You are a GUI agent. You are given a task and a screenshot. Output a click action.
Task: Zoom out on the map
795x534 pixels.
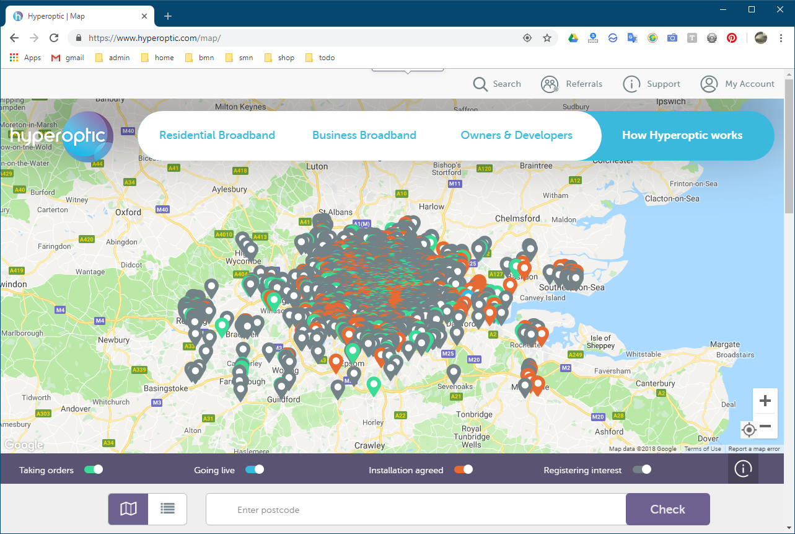[x=765, y=426]
